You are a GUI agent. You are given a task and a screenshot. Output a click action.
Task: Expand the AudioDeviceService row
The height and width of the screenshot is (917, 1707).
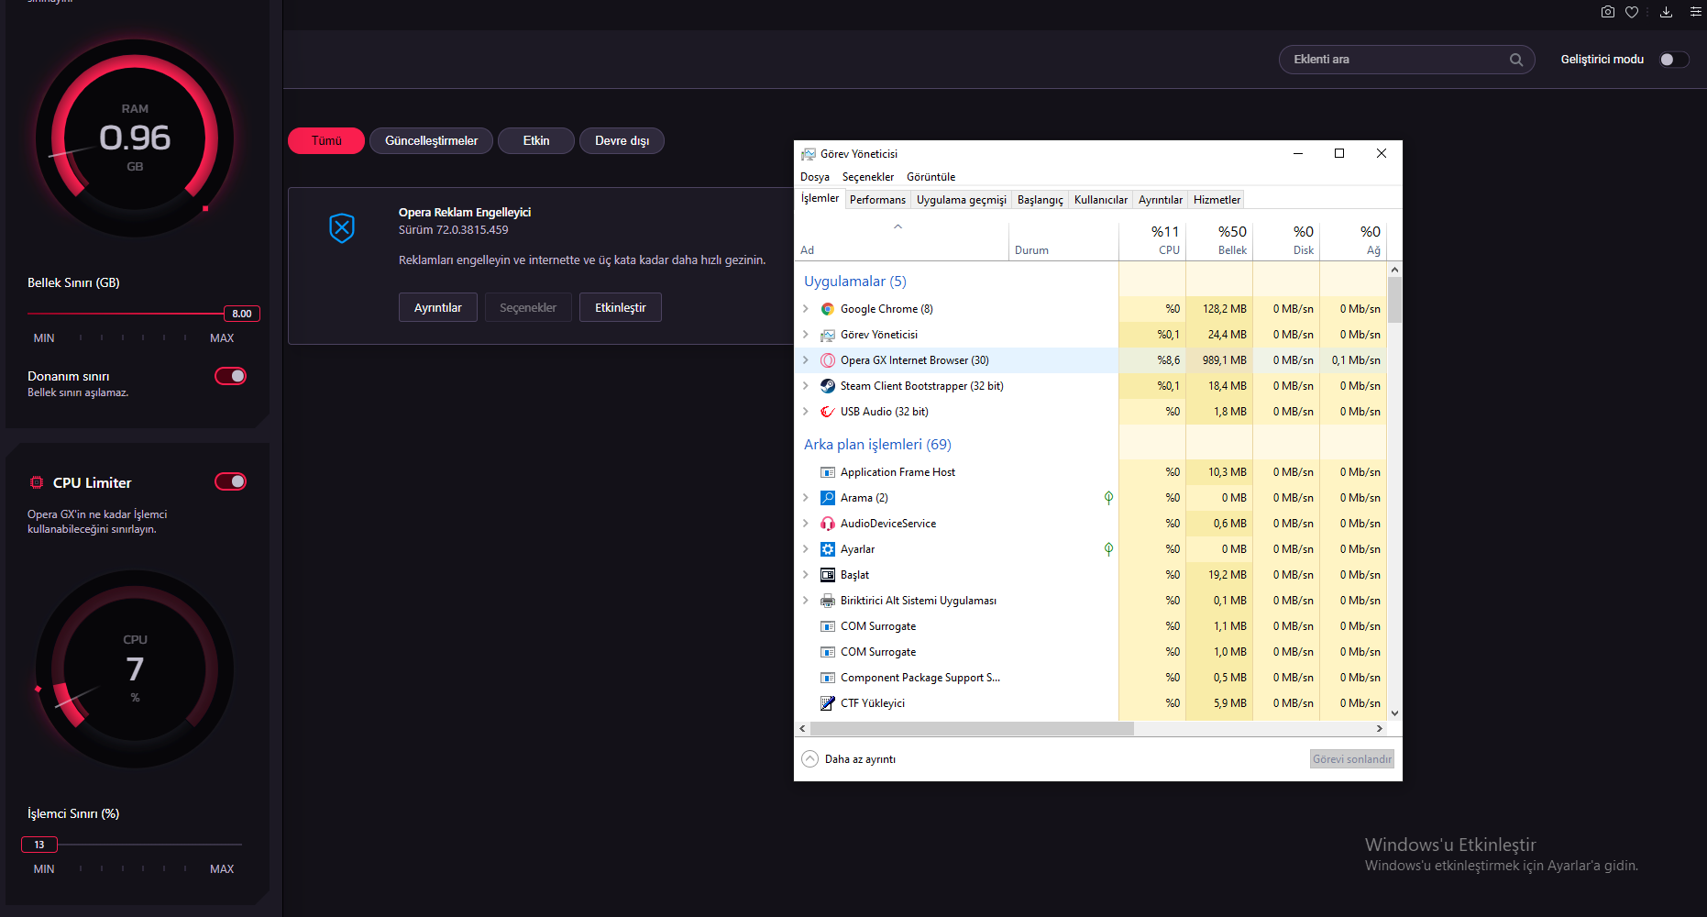point(806,524)
